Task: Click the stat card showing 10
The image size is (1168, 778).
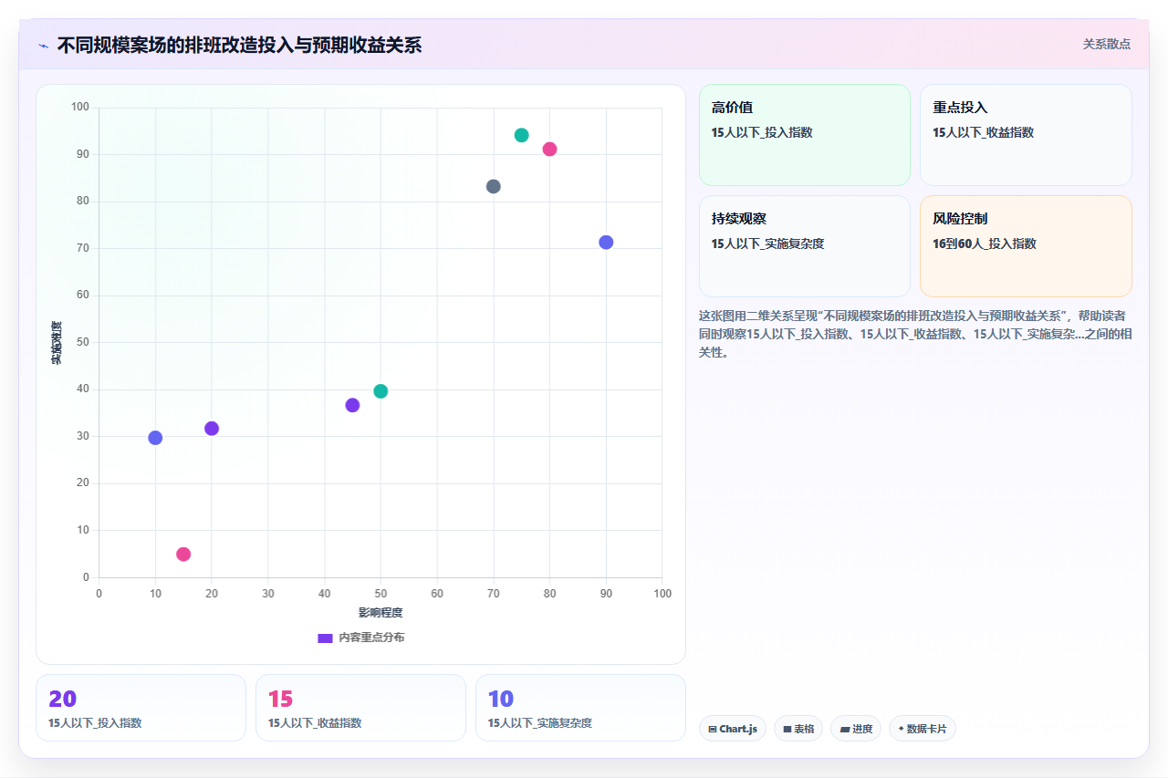Action: 580,708
